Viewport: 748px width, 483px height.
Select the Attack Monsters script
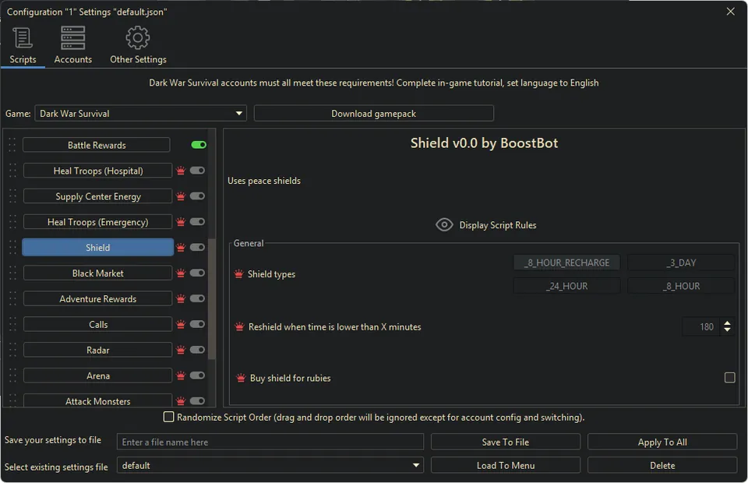point(98,400)
